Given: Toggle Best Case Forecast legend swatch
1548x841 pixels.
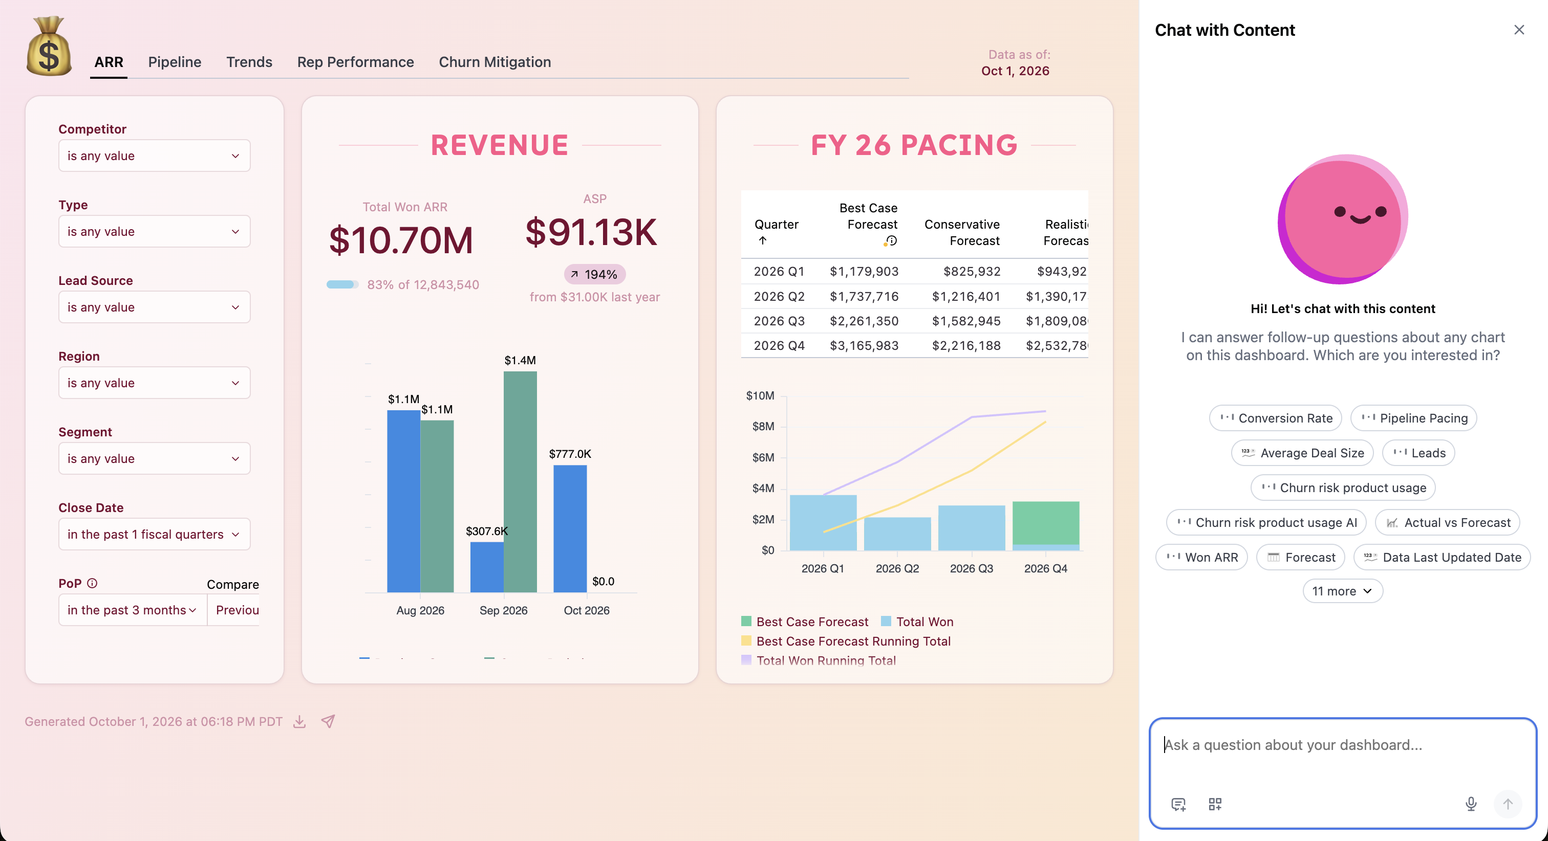Looking at the screenshot, I should tap(746, 621).
